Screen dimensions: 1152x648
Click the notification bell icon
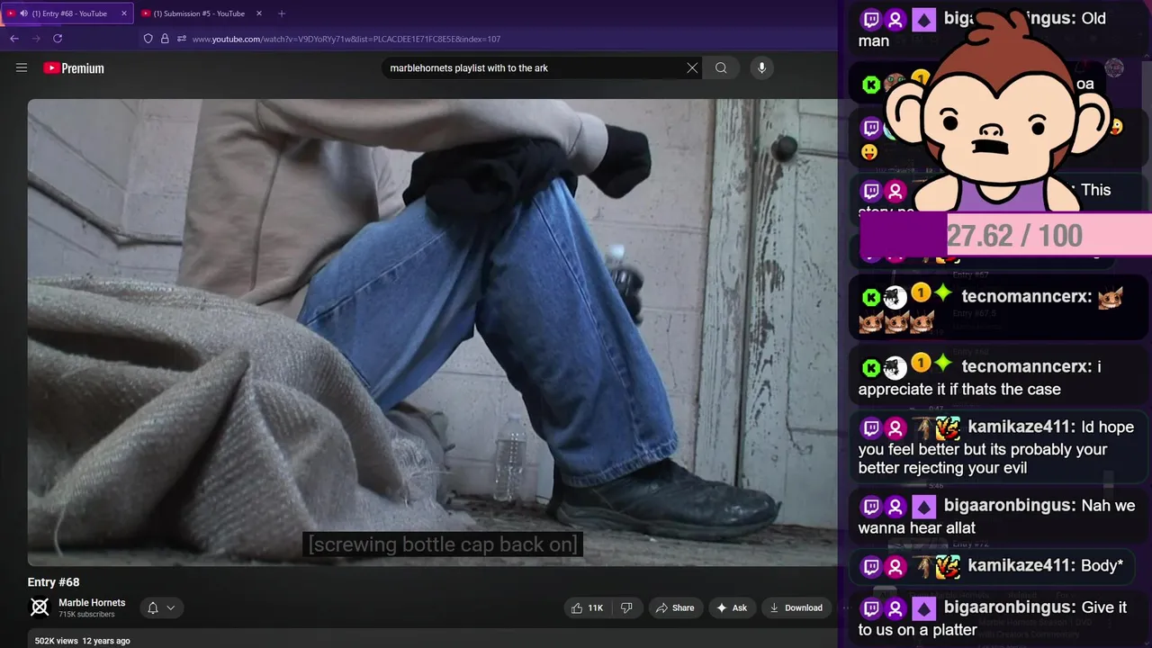[x=153, y=608]
